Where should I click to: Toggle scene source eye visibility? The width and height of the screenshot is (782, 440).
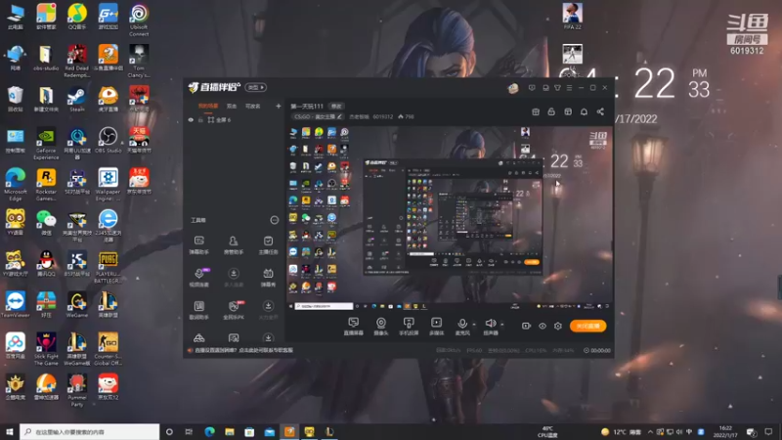coord(191,119)
